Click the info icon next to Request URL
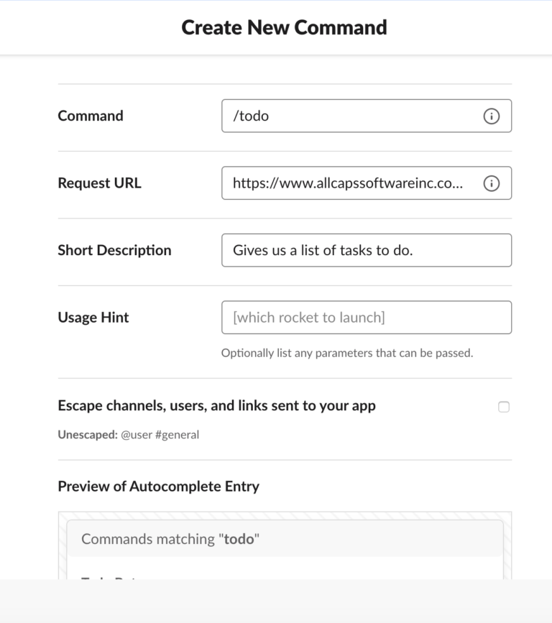The height and width of the screenshot is (623, 552). (x=492, y=183)
